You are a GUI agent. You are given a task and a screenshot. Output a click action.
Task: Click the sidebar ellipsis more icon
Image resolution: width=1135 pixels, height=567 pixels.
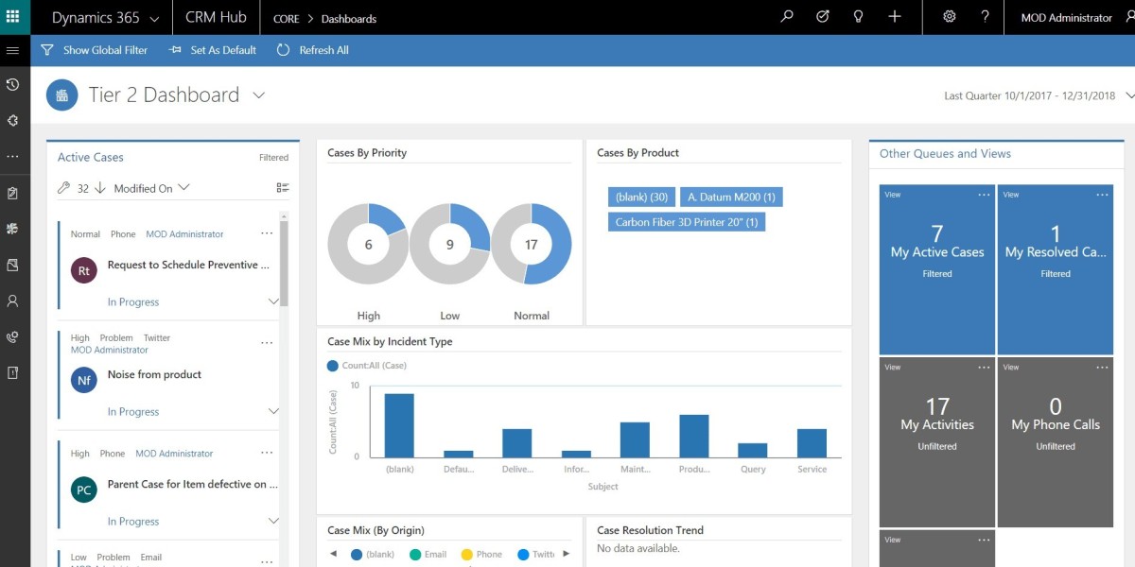tap(12, 157)
